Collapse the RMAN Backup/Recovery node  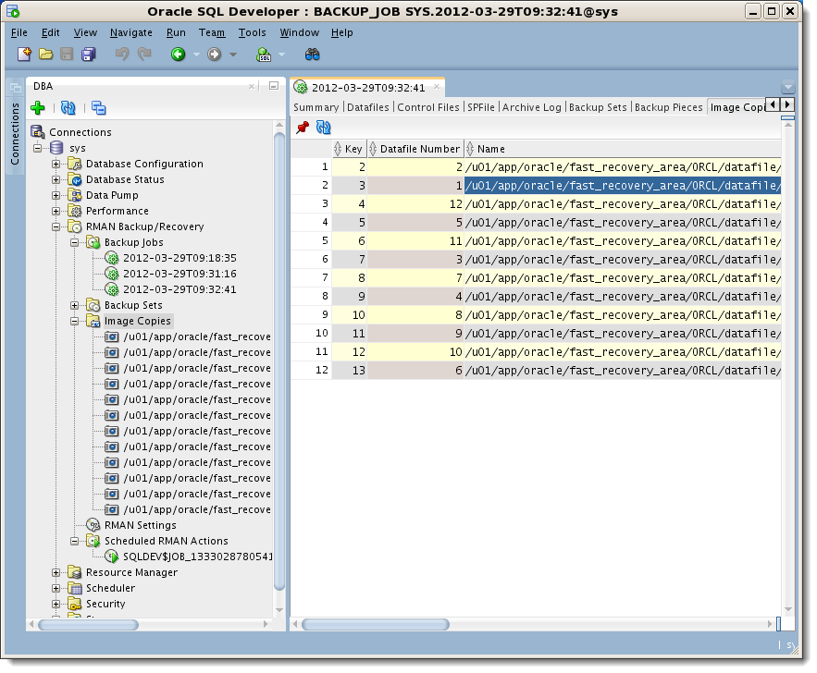[56, 226]
